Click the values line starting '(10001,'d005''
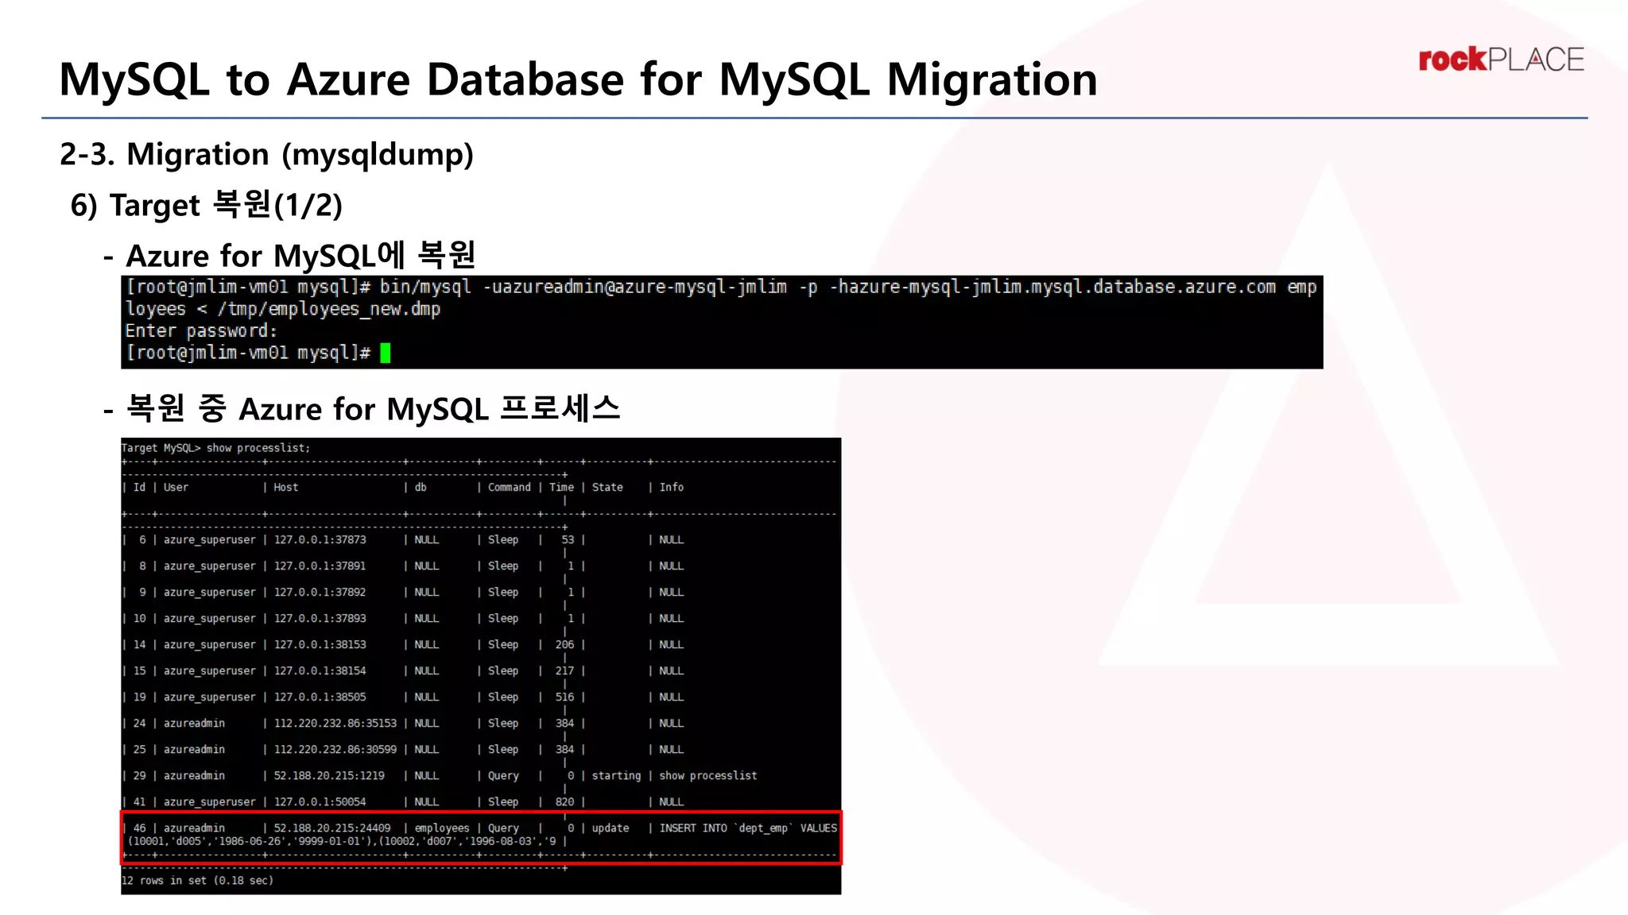This screenshot has height=915, width=1628. [x=342, y=841]
